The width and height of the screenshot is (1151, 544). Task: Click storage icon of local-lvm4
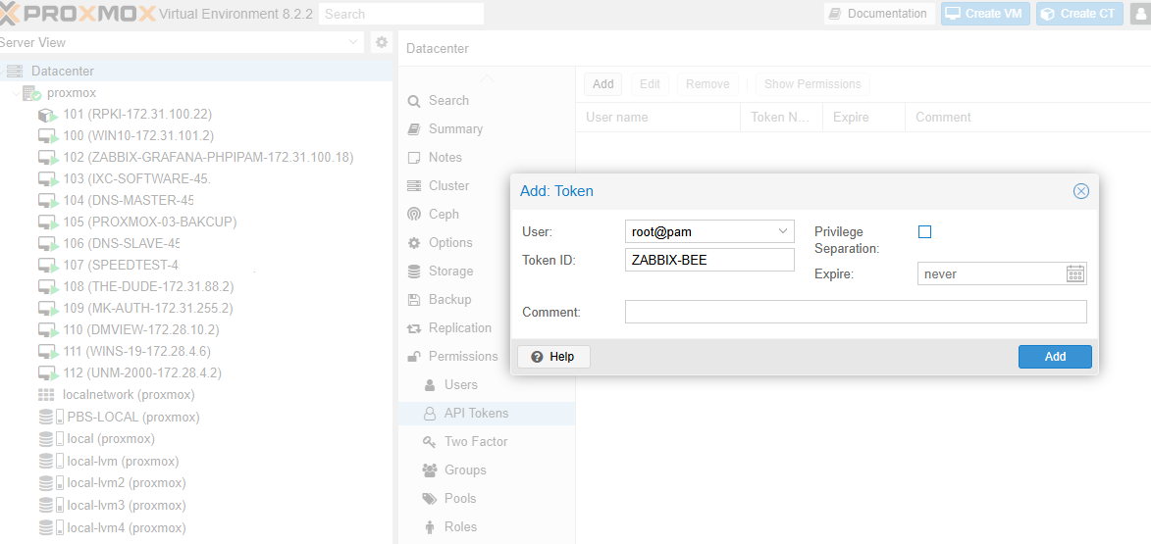(x=51, y=528)
